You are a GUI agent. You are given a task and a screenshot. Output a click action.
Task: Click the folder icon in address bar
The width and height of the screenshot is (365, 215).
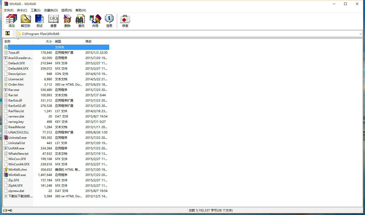click(19, 34)
